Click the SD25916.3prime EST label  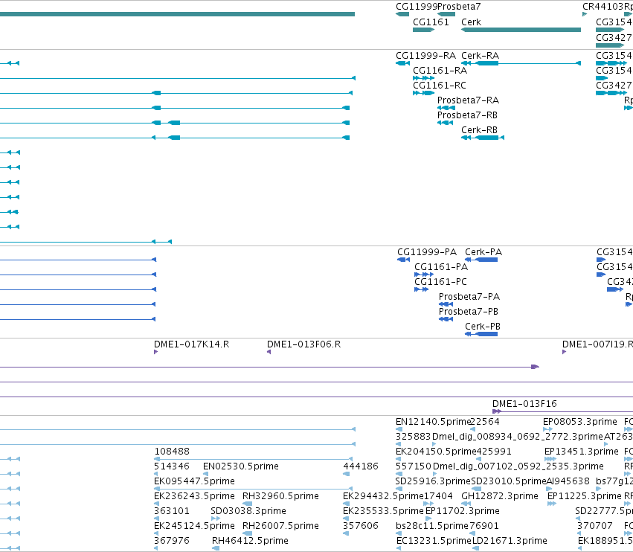433,482
